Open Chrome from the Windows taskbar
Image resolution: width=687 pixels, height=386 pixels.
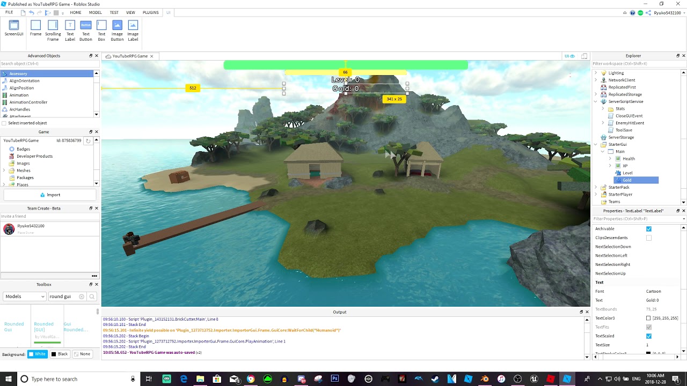tap(251, 379)
